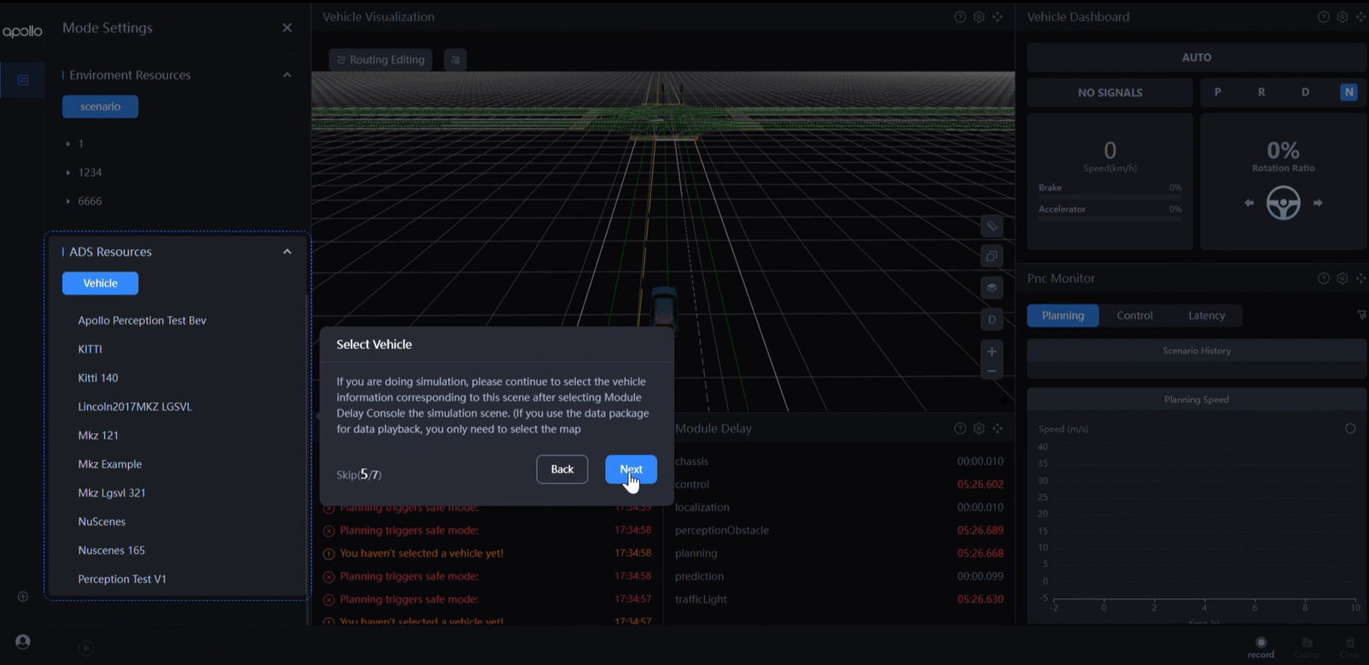The height and width of the screenshot is (665, 1369).
Task: Start recording with the record button
Action: tap(1261, 648)
